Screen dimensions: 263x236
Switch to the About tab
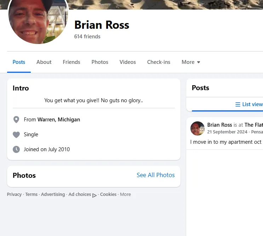pos(44,62)
